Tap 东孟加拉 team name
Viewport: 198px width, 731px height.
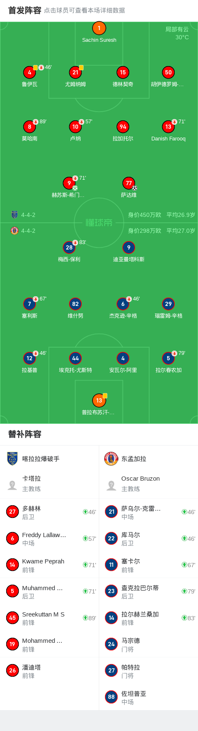(134, 458)
